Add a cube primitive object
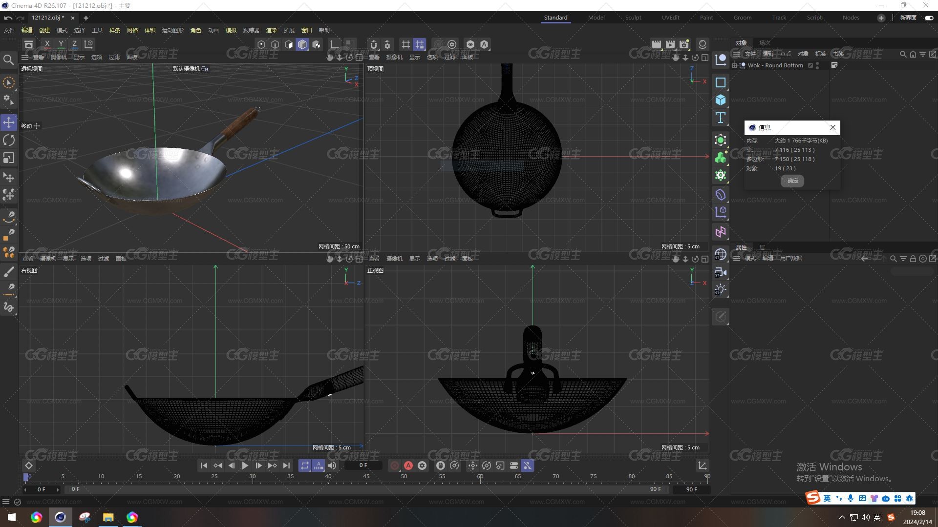938x527 pixels. click(x=721, y=100)
